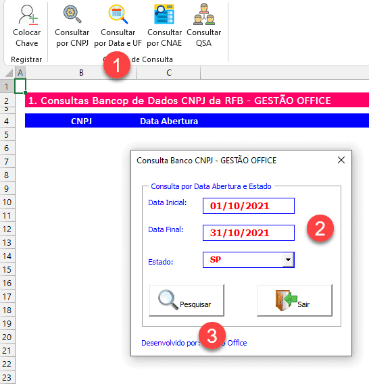Viewport: 369px width, 384px height.
Task: Launch Consultar por Data e UF
Action: click(118, 26)
